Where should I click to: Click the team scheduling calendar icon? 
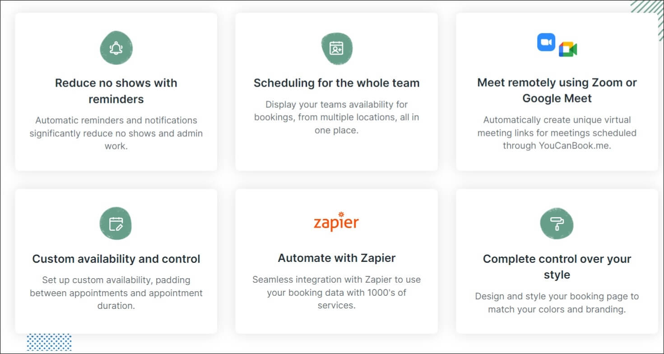(x=336, y=48)
